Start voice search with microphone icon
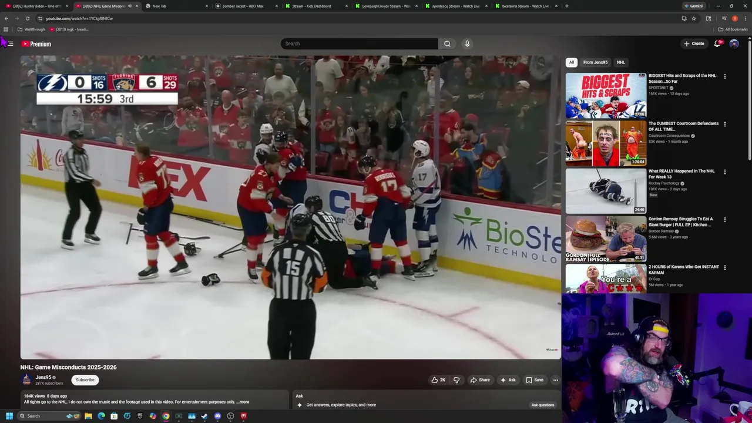Viewport: 752px width, 423px height. click(467, 43)
